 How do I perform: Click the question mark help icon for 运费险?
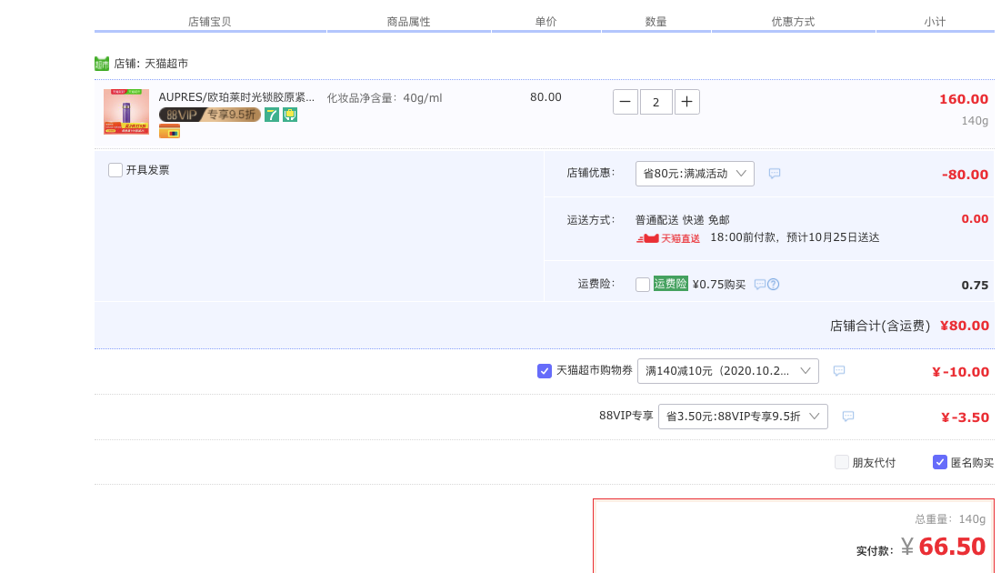[x=773, y=285]
